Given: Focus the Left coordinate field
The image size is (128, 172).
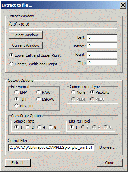Looking at the screenshot, I should pyautogui.click(x=102, y=37).
